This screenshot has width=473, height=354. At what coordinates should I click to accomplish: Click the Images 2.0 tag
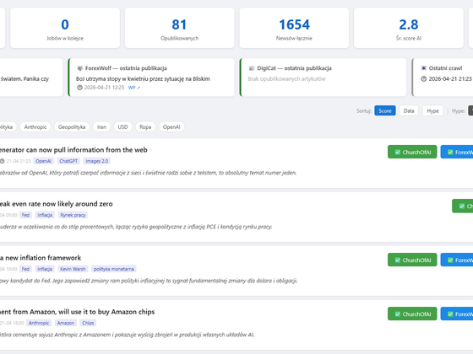click(x=97, y=161)
